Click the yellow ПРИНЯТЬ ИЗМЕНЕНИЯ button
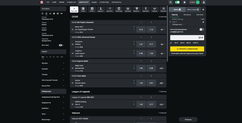 [x=187, y=49]
